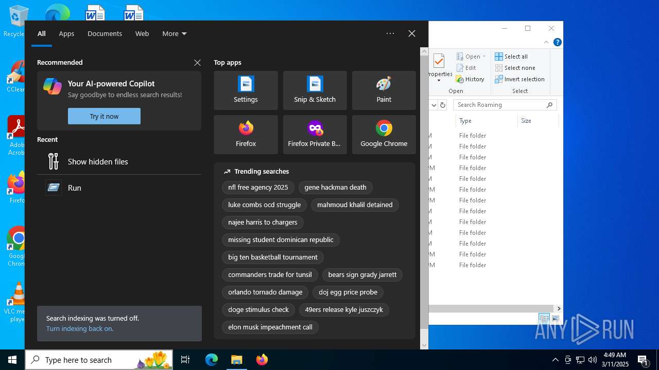Image resolution: width=659 pixels, height=370 pixels.
Task: Search nfl free agency 2025
Action: tap(258, 187)
